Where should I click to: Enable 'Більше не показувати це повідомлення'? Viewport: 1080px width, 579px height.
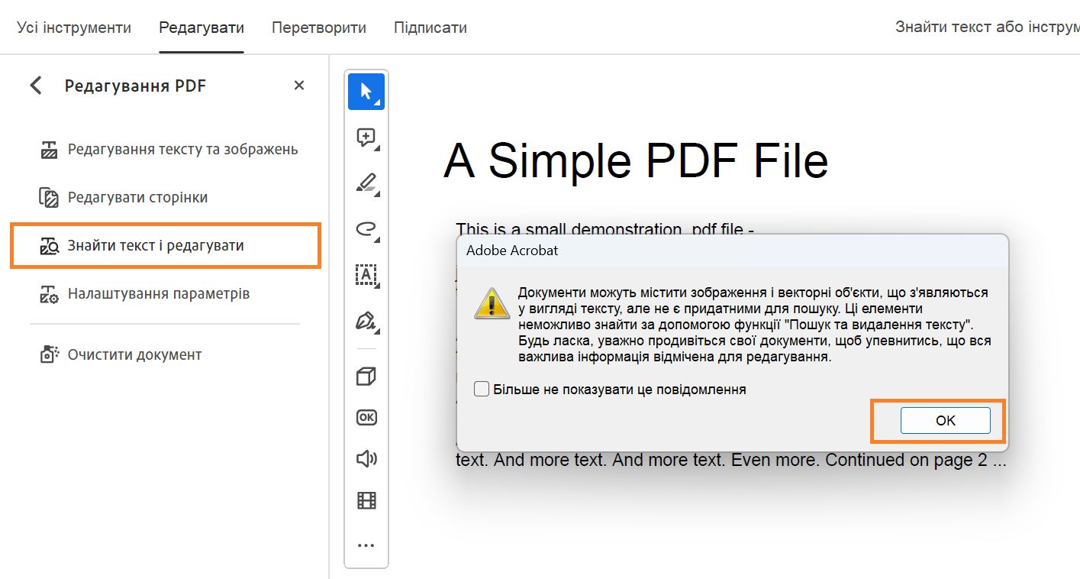coord(481,388)
